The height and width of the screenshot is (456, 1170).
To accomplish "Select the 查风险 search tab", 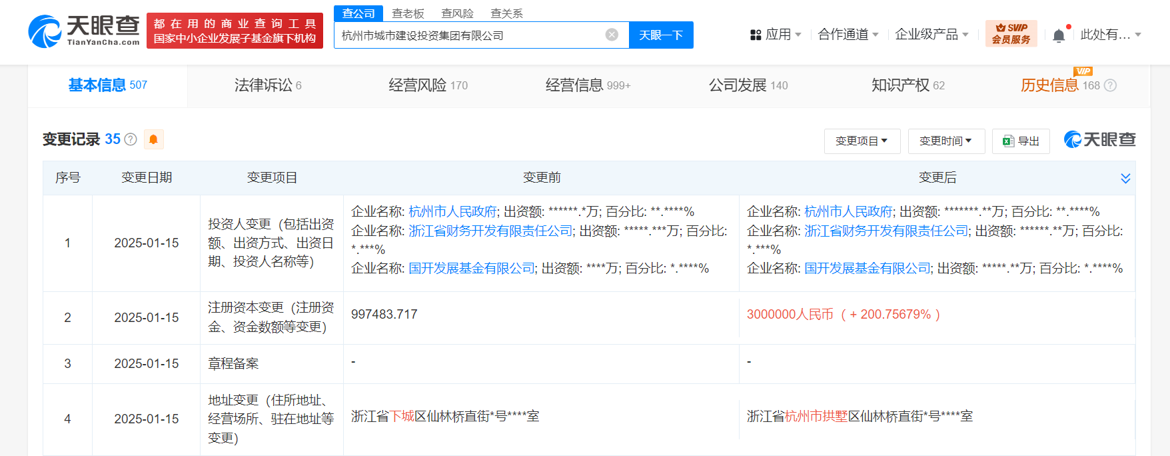I will click(457, 13).
